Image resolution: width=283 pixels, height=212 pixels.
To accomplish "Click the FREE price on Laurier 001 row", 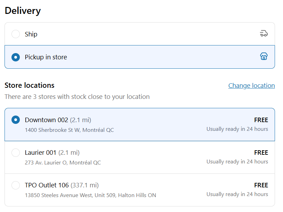I will [261, 153].
